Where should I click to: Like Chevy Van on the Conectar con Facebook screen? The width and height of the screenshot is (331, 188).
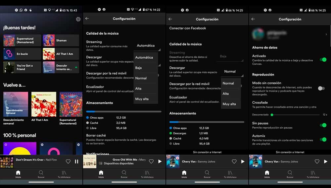(x=234, y=161)
